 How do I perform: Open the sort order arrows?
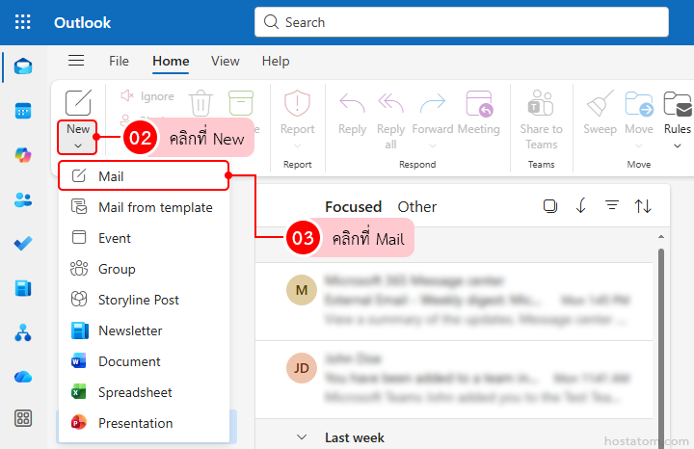[x=643, y=206]
